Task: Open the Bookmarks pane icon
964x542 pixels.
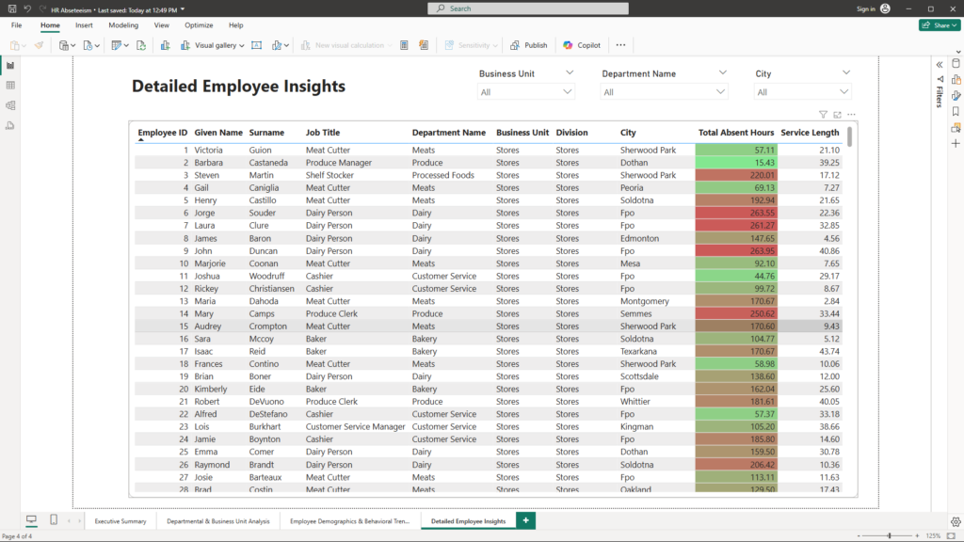Action: click(x=956, y=111)
